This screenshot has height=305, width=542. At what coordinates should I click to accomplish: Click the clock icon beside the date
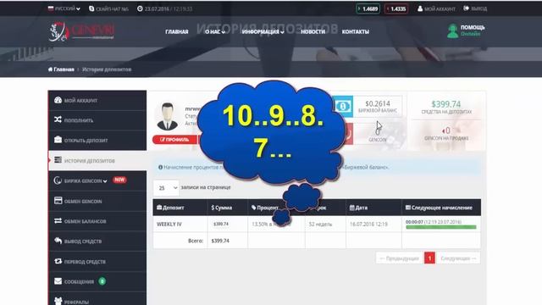[x=140, y=8]
